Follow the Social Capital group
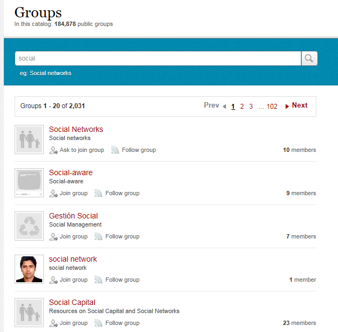 [x=122, y=323]
